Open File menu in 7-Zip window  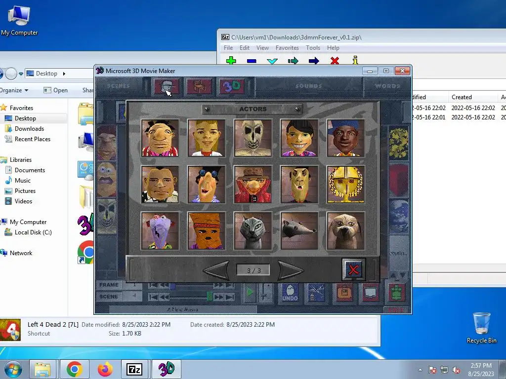[228, 48]
